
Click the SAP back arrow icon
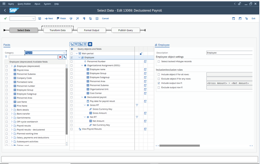click(x=5, y=10)
